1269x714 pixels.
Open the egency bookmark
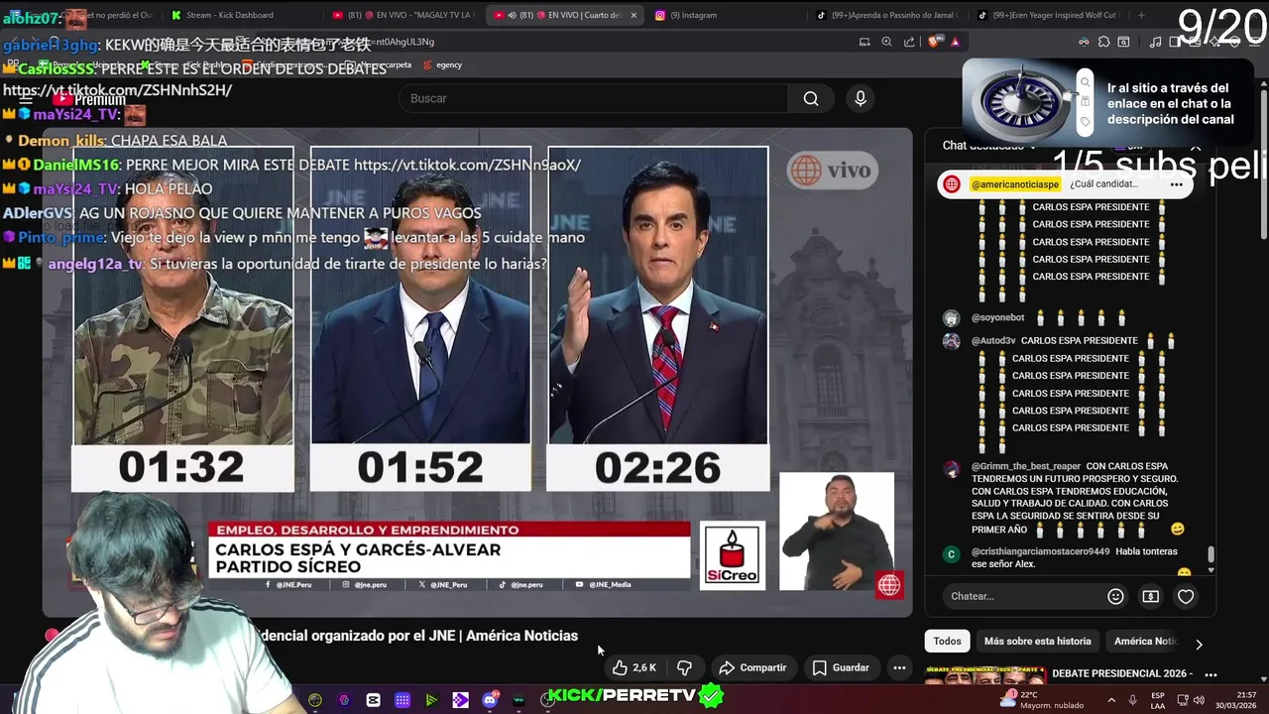tap(442, 64)
